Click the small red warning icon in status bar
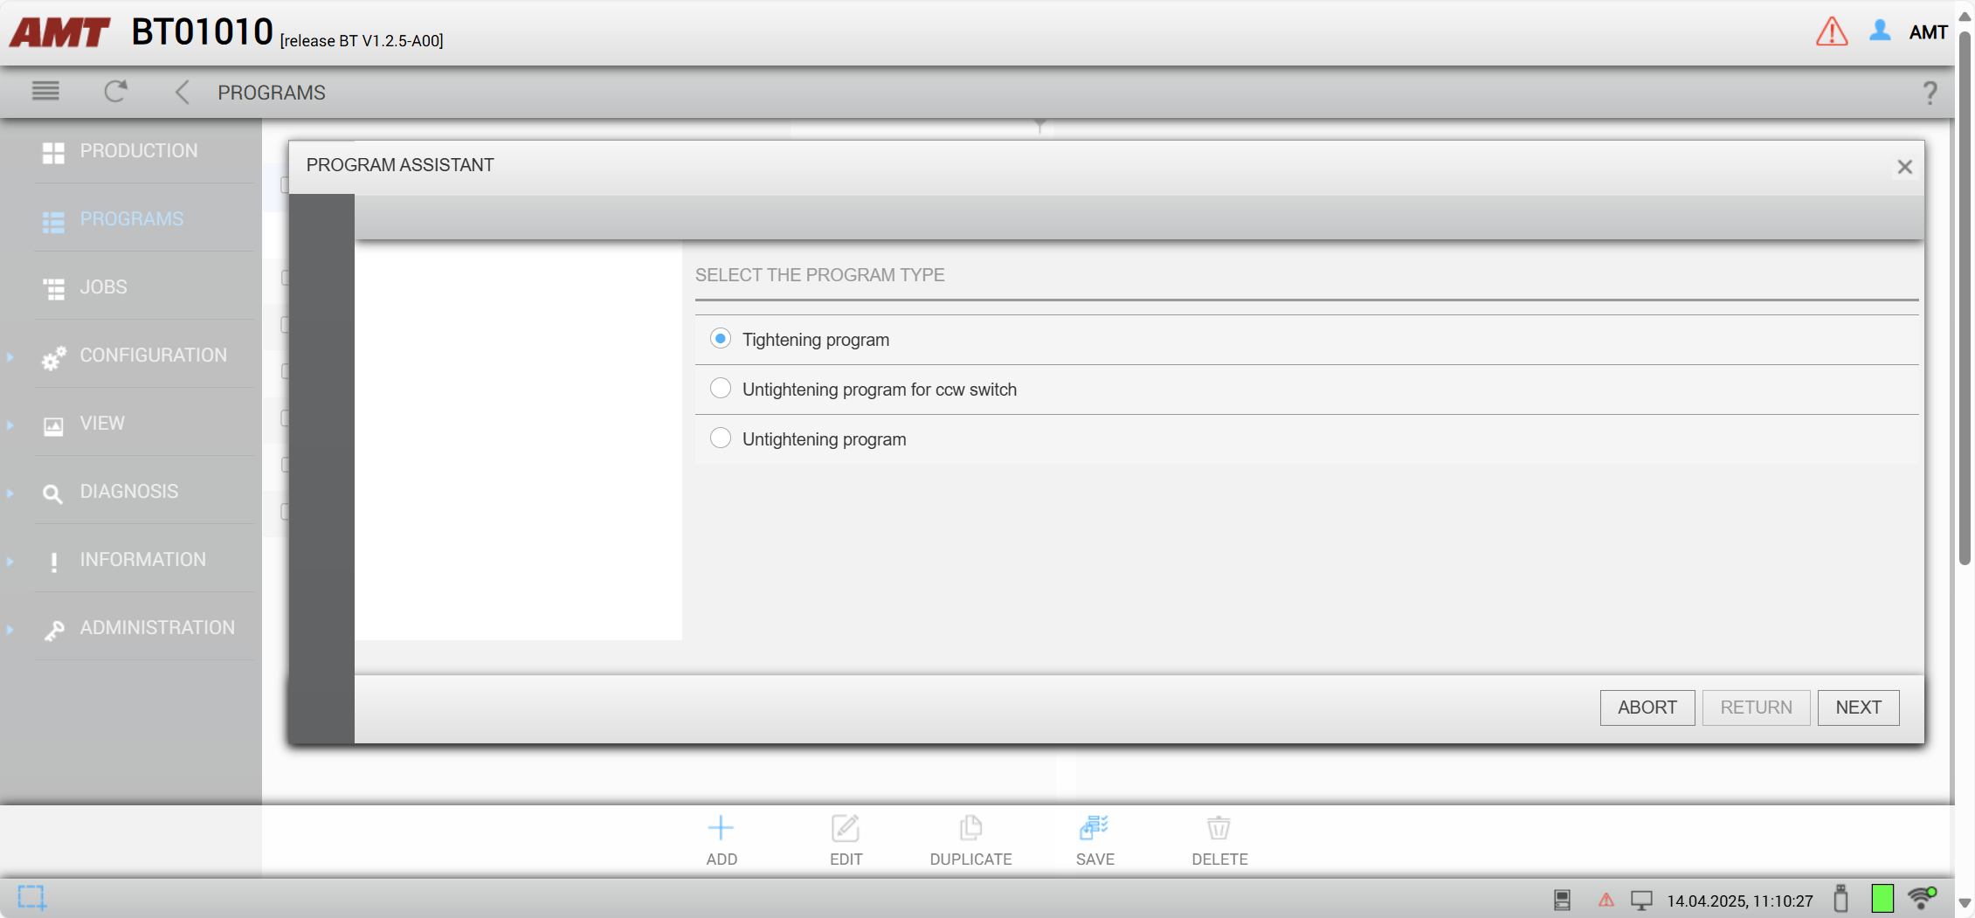Viewport: 1975px width, 918px height. [1606, 900]
